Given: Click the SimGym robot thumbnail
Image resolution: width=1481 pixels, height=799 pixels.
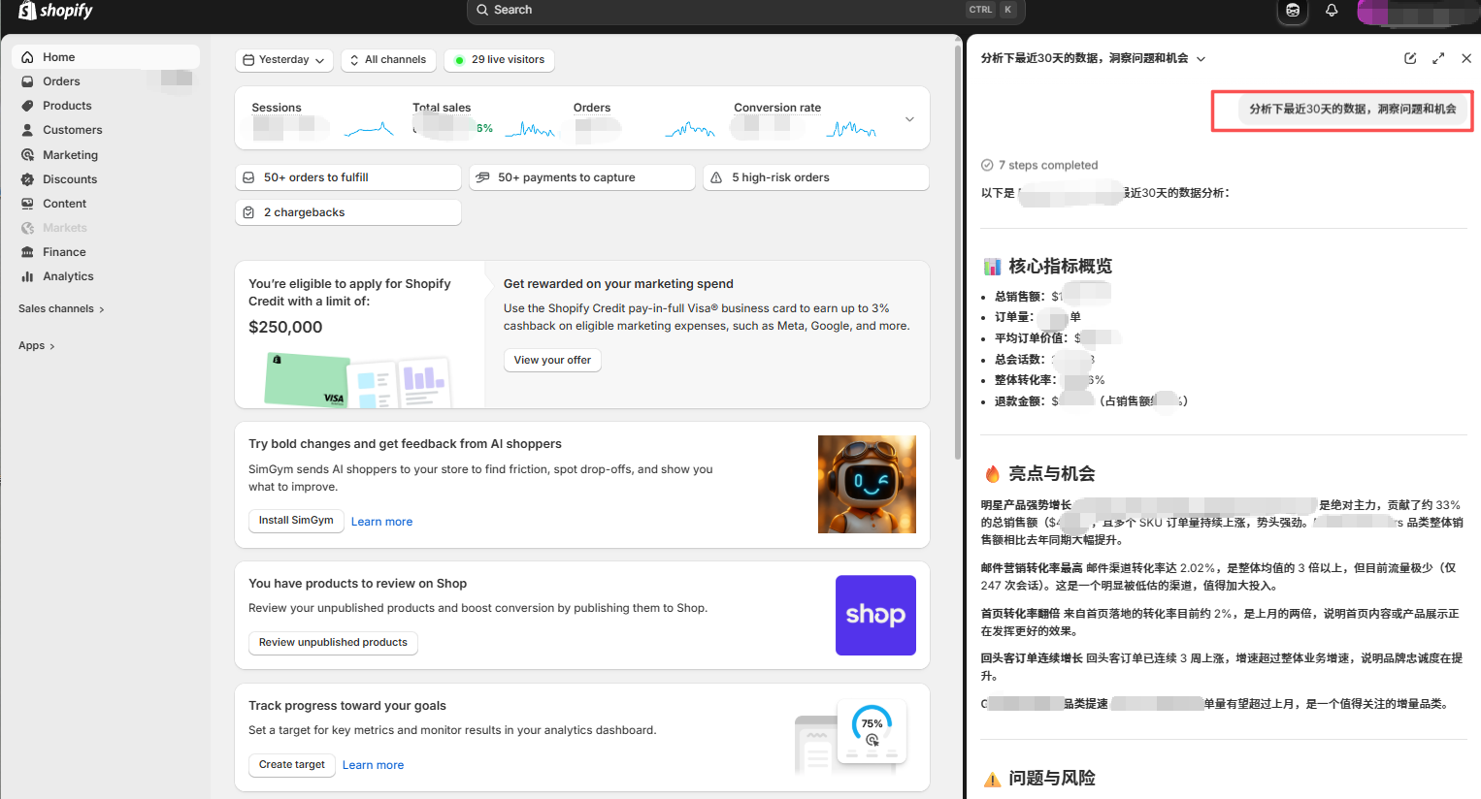Looking at the screenshot, I should point(867,484).
